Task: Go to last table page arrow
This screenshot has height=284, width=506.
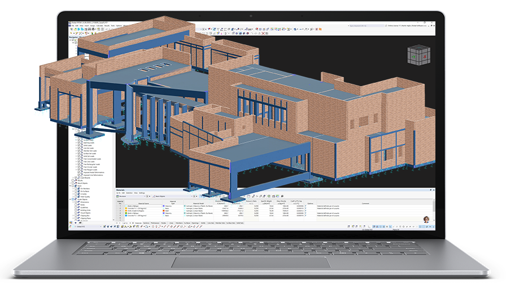Action: coord(133,223)
